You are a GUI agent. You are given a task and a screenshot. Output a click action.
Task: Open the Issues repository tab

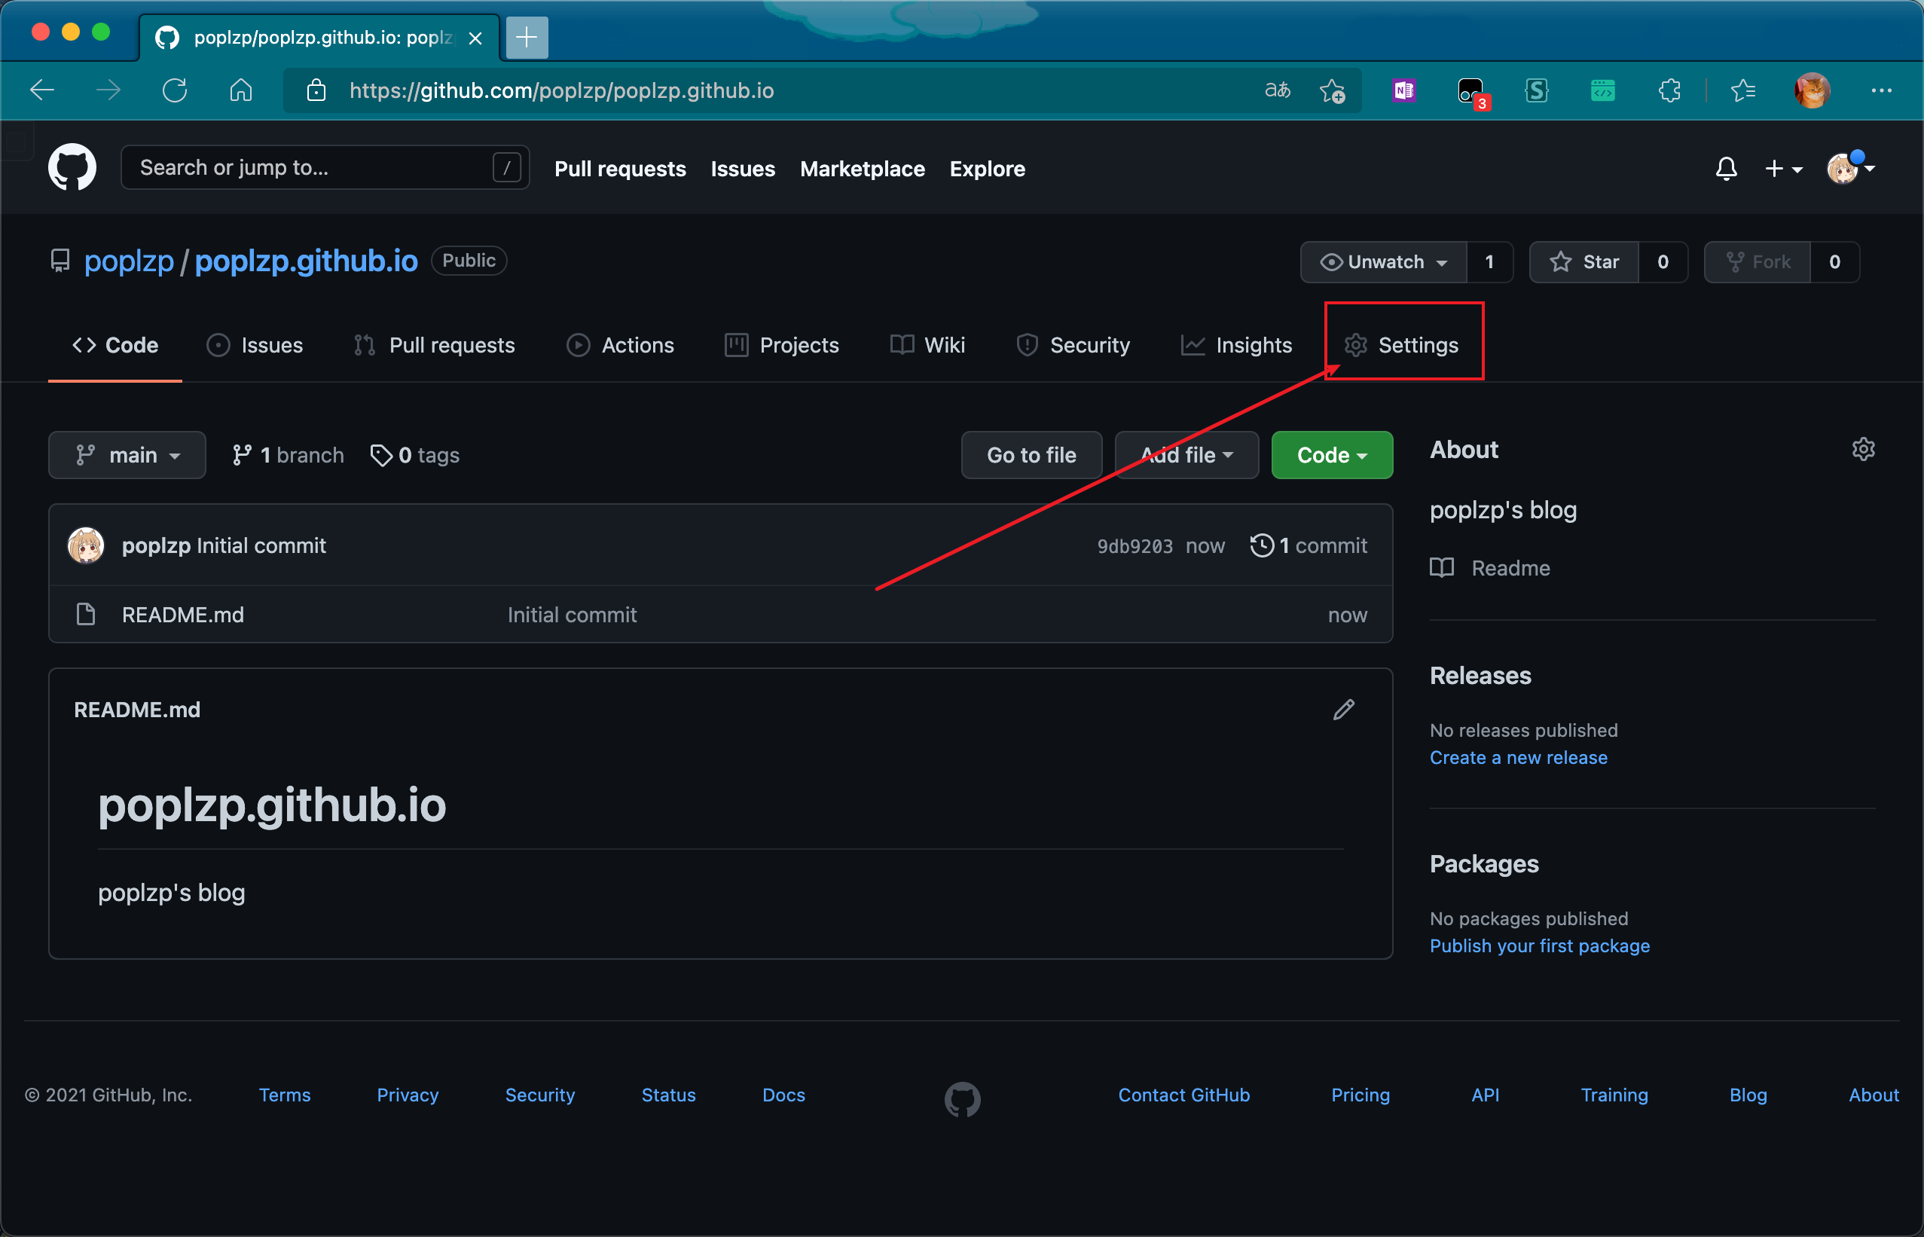(255, 345)
